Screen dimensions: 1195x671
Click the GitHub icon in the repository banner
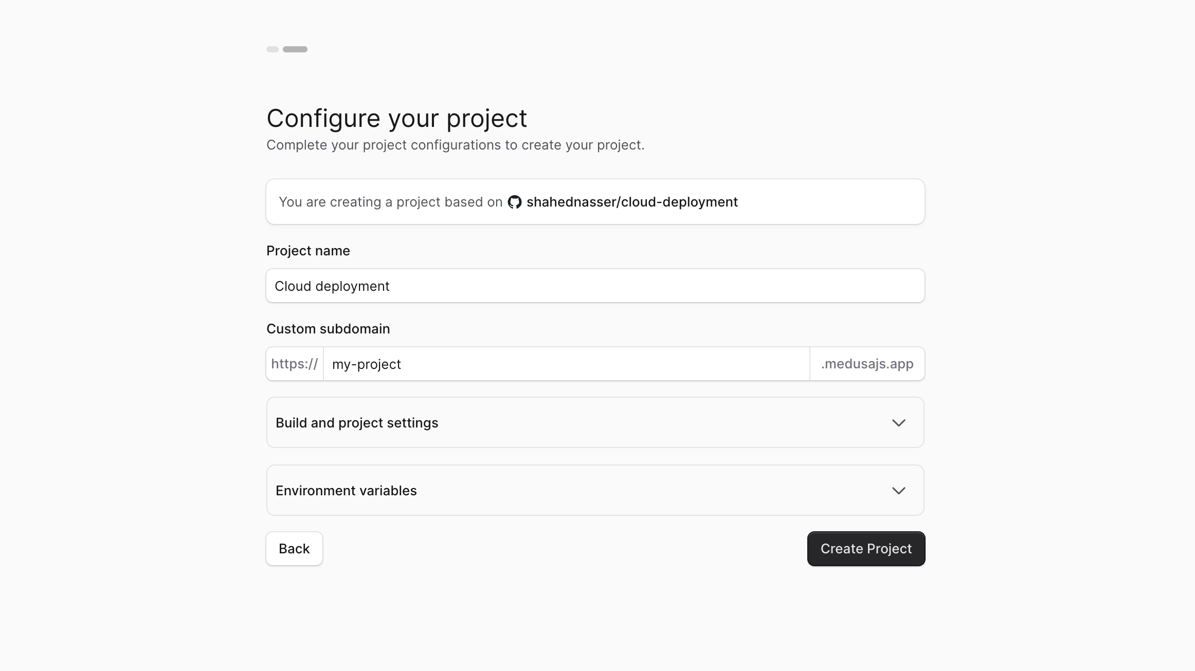pyautogui.click(x=514, y=202)
